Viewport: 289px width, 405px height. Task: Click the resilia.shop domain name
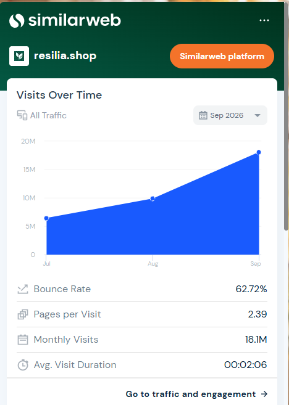[x=65, y=56]
